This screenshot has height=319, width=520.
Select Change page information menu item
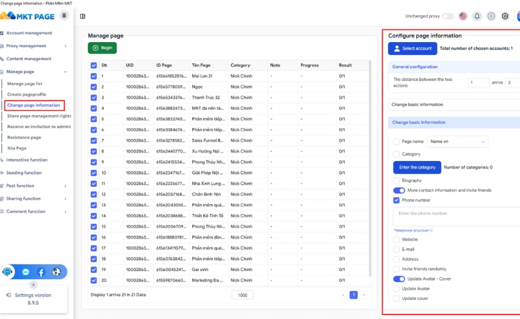[x=34, y=106]
